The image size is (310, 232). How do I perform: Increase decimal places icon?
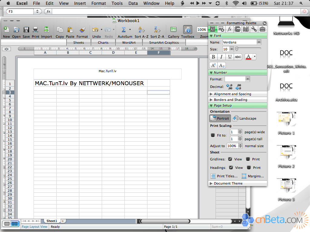pyautogui.click(x=229, y=87)
